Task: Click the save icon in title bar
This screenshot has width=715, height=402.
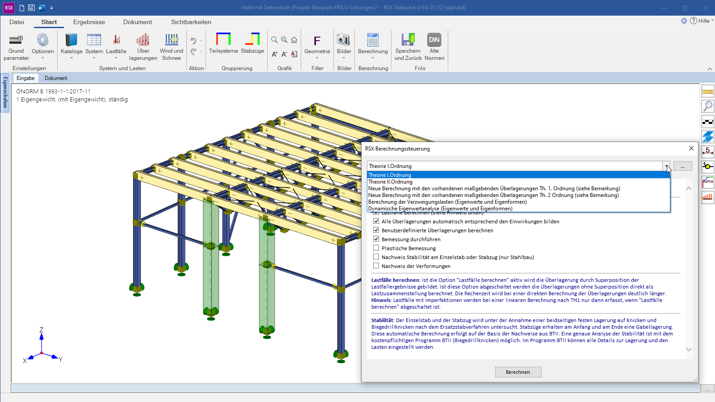Action: pyautogui.click(x=31, y=8)
